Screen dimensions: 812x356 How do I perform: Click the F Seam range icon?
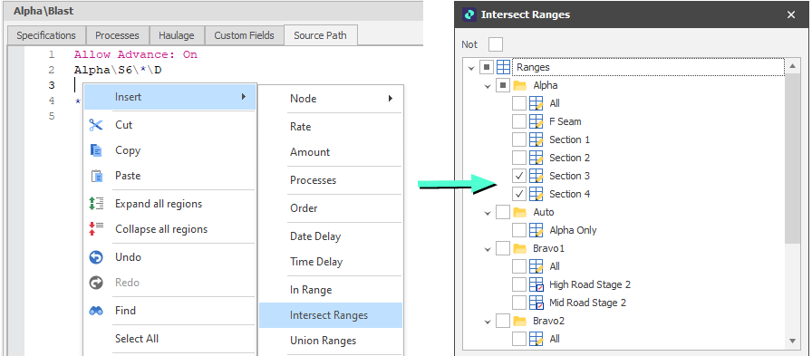(x=536, y=121)
